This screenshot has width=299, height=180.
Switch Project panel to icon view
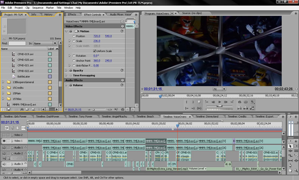click(9, 109)
